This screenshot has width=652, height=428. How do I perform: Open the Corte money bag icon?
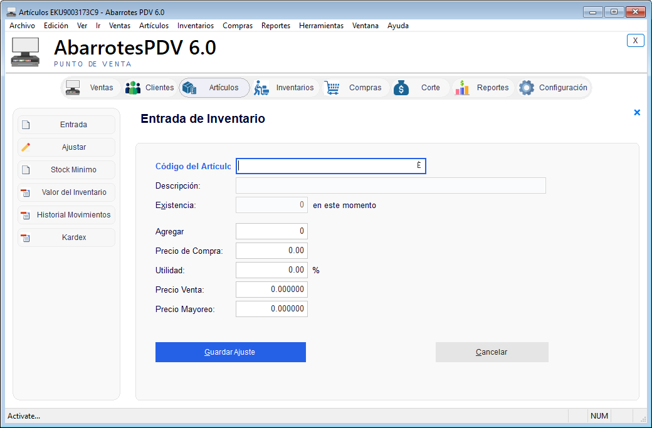[x=401, y=88]
